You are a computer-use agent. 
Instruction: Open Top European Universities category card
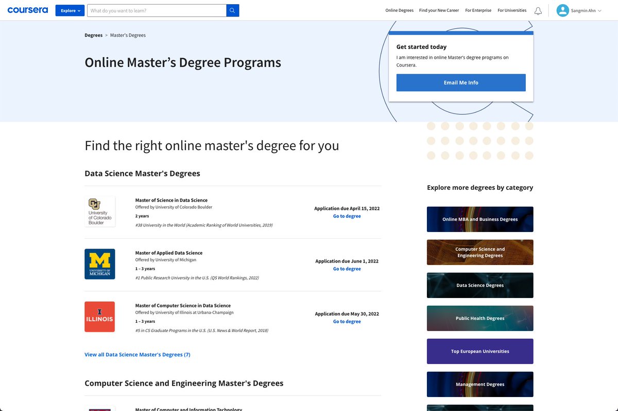(480, 351)
